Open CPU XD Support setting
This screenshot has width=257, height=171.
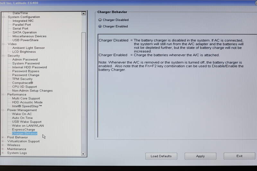click(x=24, y=87)
